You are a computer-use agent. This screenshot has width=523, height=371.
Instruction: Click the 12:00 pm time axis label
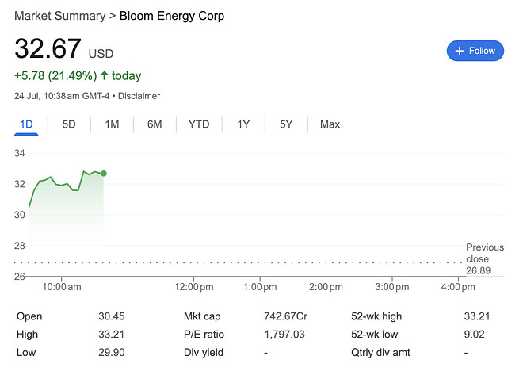194,286
